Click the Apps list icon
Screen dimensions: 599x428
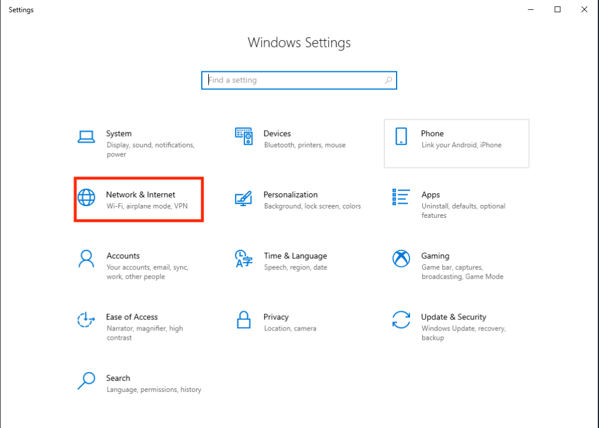click(401, 197)
